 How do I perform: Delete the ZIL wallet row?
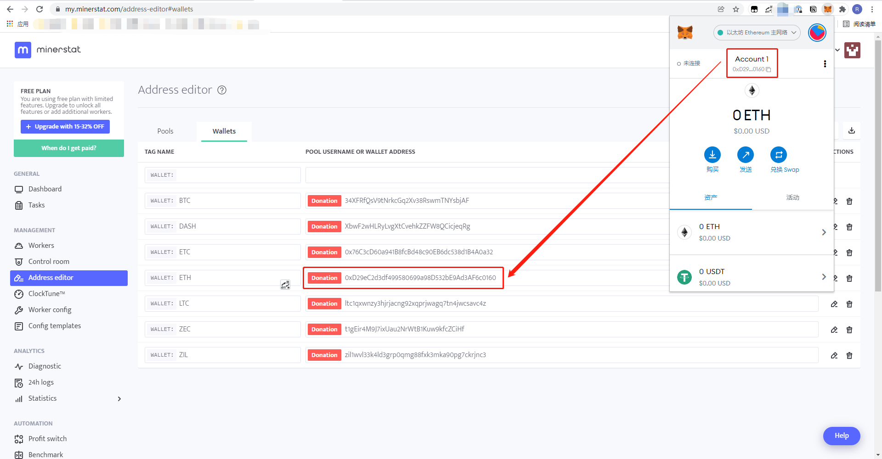click(x=849, y=355)
